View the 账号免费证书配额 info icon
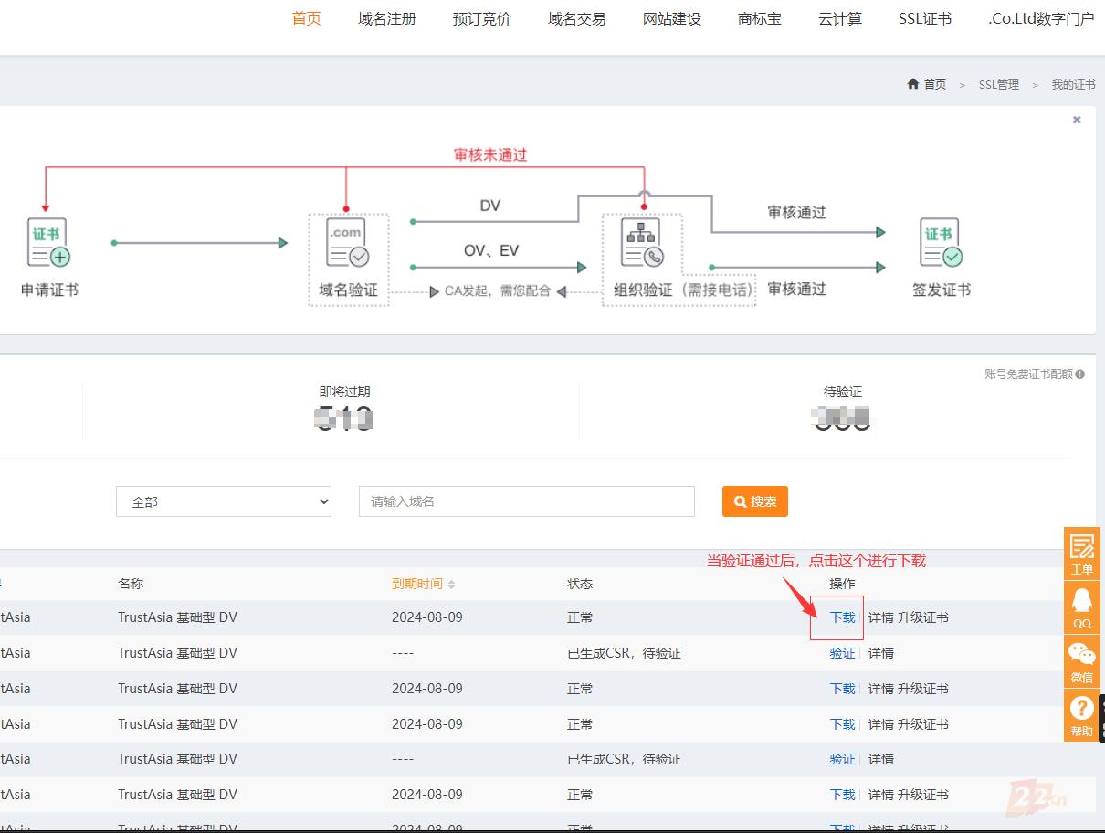 [x=1078, y=374]
